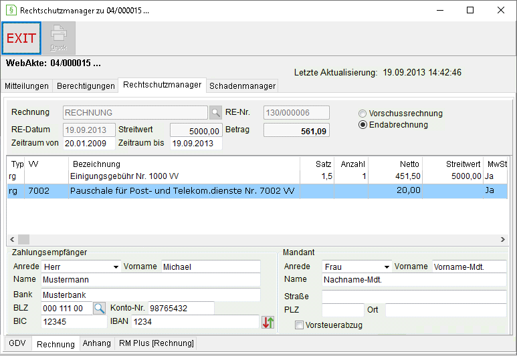Click the Zeitraum bis date field
The width and height of the screenshot is (517, 356).
(x=196, y=144)
